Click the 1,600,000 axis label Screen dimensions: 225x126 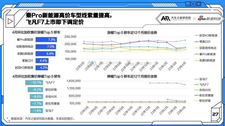tap(73, 81)
